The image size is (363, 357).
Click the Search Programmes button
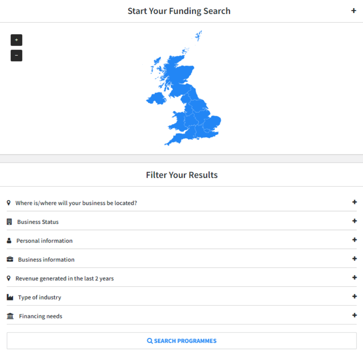coord(181,341)
